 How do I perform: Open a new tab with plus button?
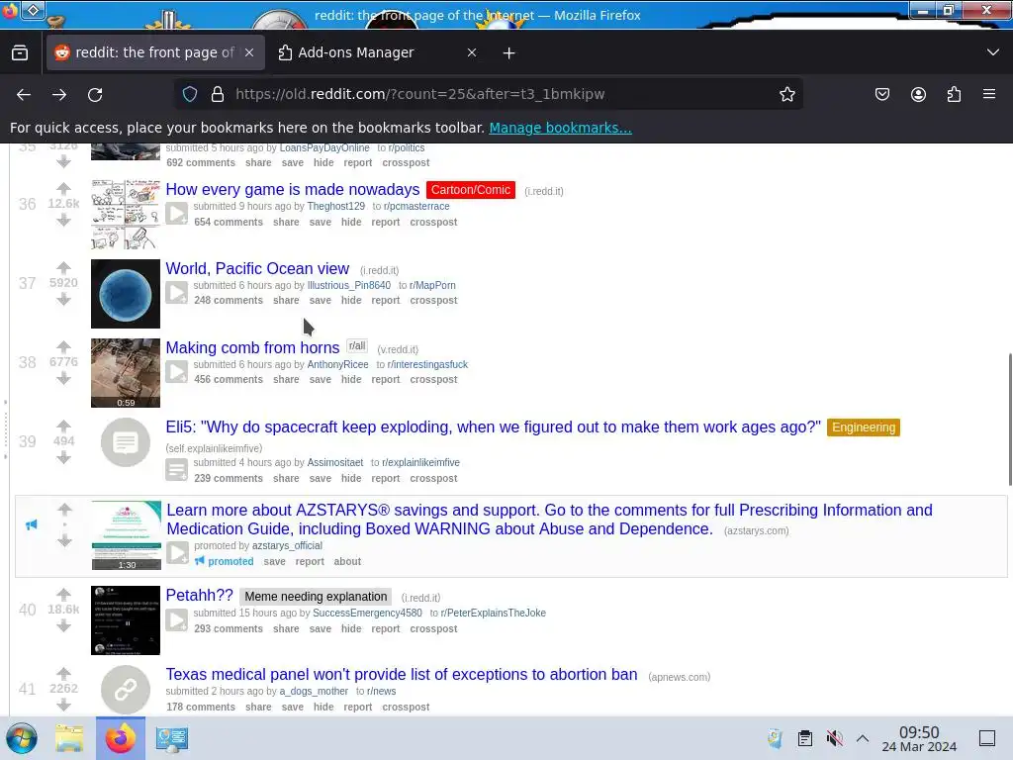point(509,53)
